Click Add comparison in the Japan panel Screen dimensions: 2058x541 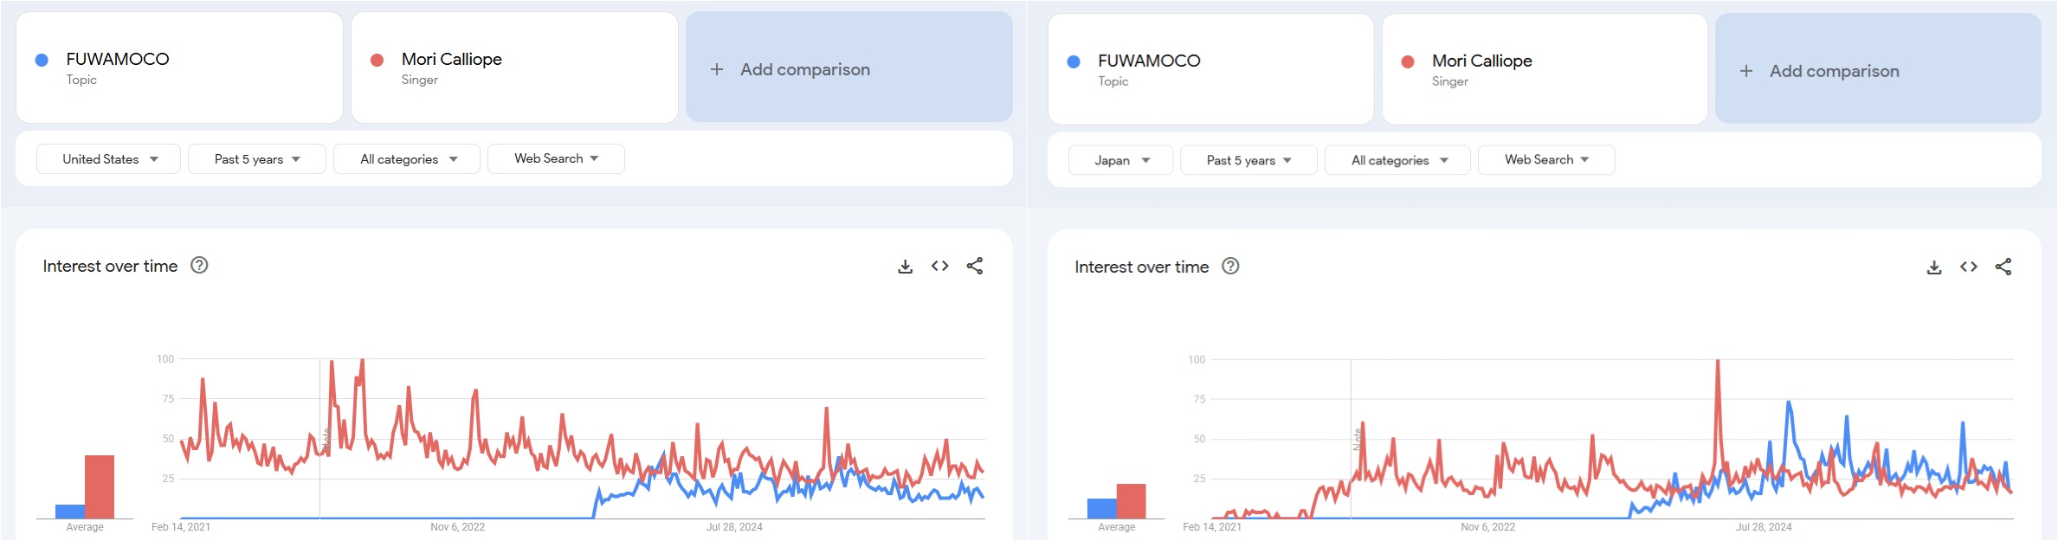click(1878, 69)
